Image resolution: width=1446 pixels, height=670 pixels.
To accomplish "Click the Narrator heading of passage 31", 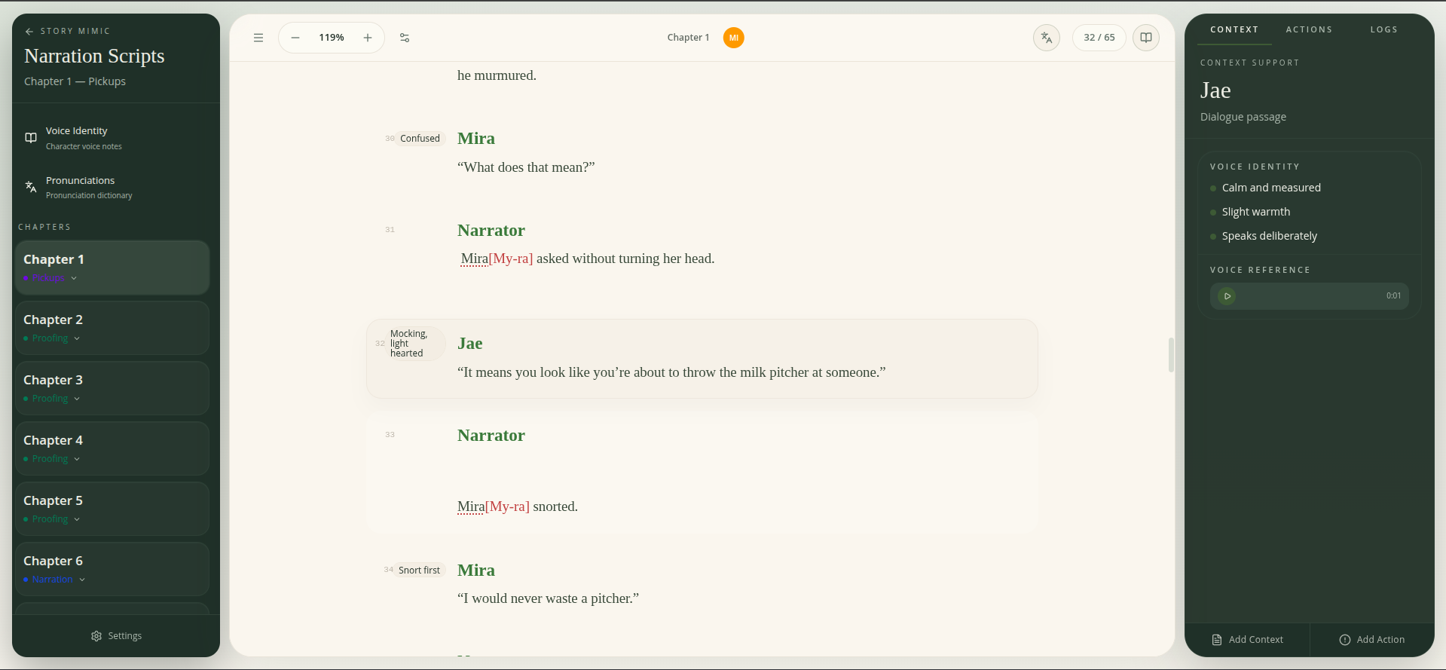I will point(491,231).
